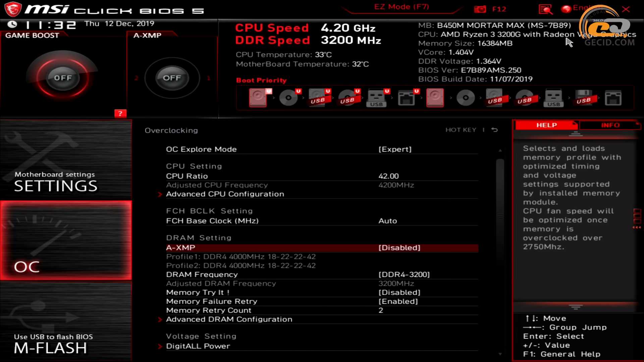Click the back arrow next to HOT KEY
This screenshot has width=644, height=362.
494,130
